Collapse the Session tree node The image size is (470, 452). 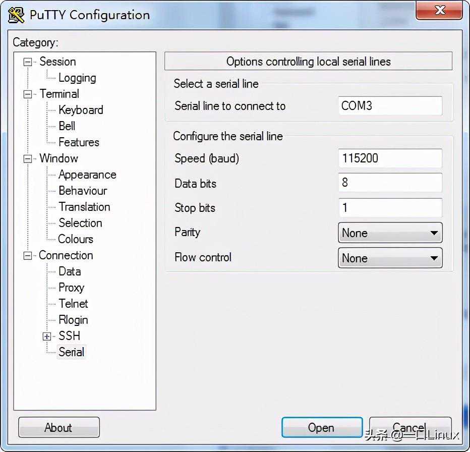[x=28, y=62]
